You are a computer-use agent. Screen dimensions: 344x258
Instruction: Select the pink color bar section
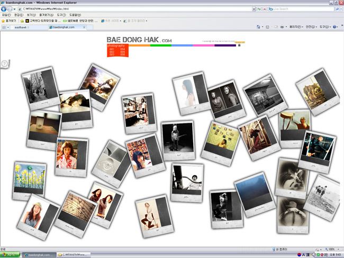pos(204,45)
